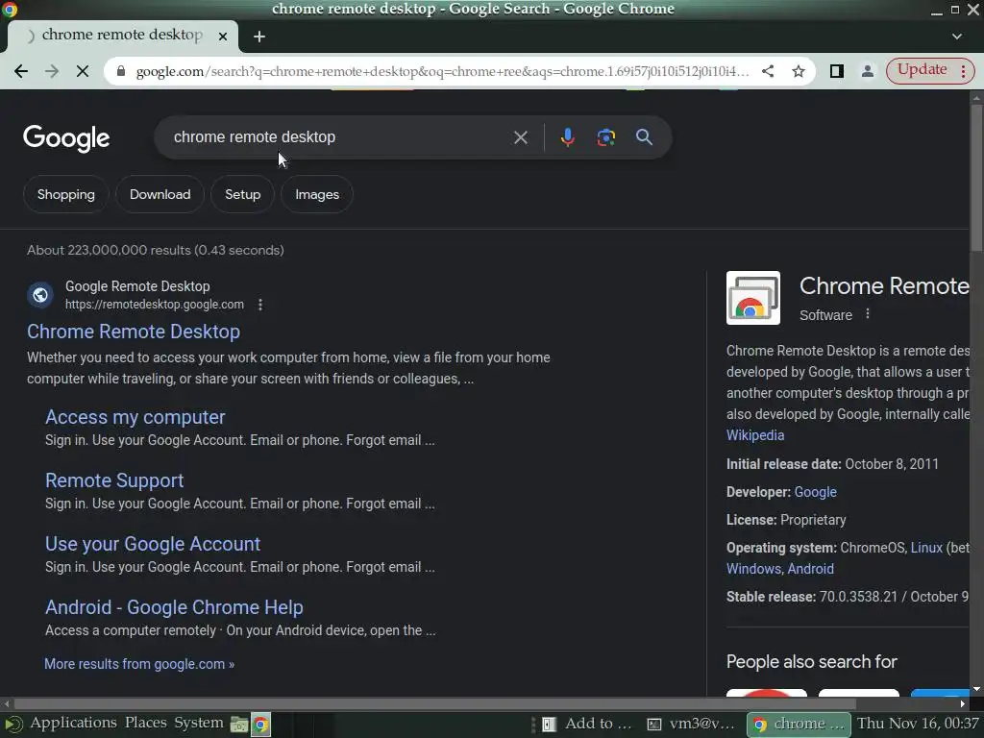Screen dimensions: 984x738
Task: Click into the search query field
Action: click(x=339, y=137)
